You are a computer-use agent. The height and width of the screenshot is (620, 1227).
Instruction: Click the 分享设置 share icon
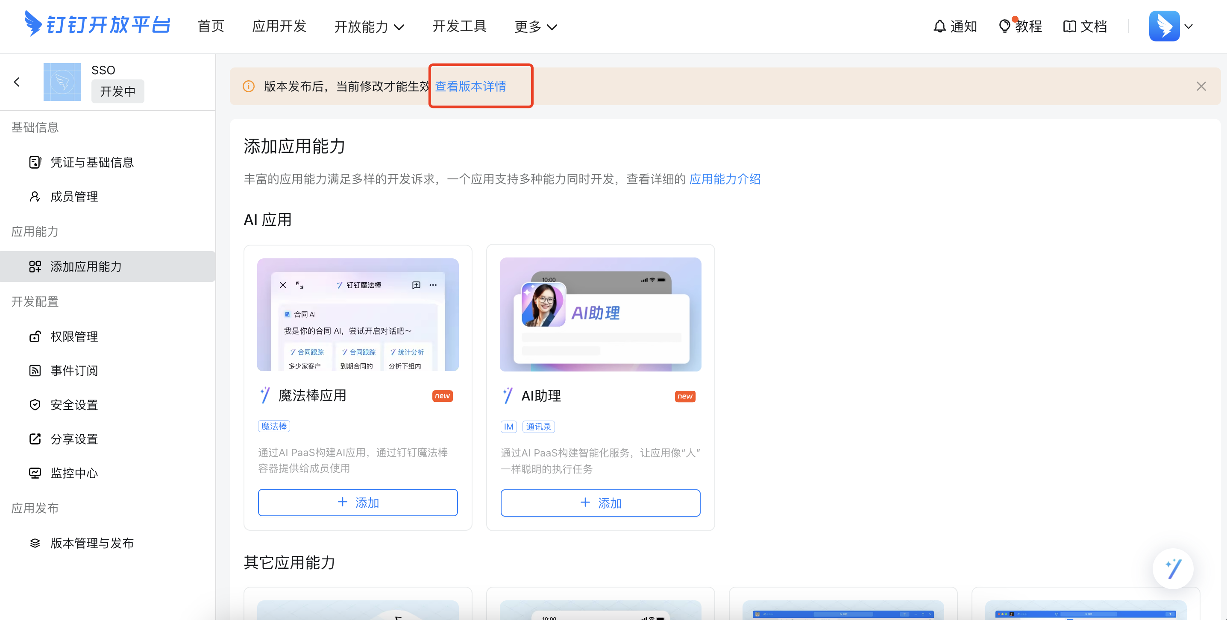(x=35, y=439)
